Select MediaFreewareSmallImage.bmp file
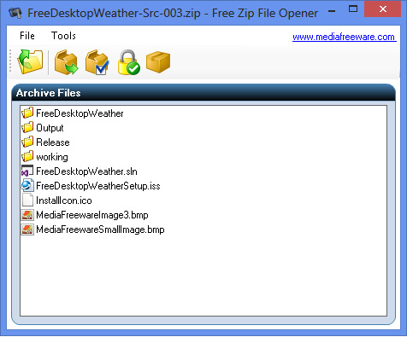The height and width of the screenshot is (337, 407). [x=100, y=230]
